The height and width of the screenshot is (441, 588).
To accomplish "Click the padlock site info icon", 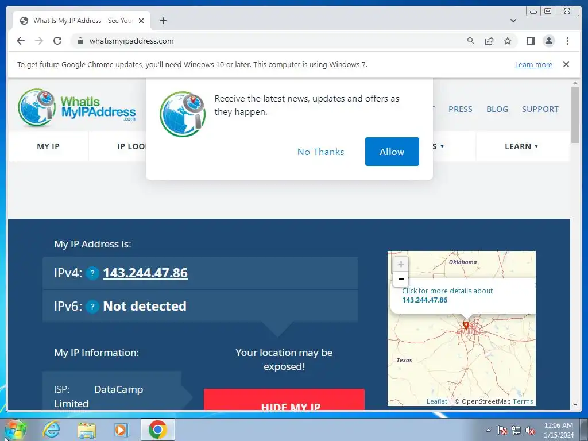I will pos(80,41).
